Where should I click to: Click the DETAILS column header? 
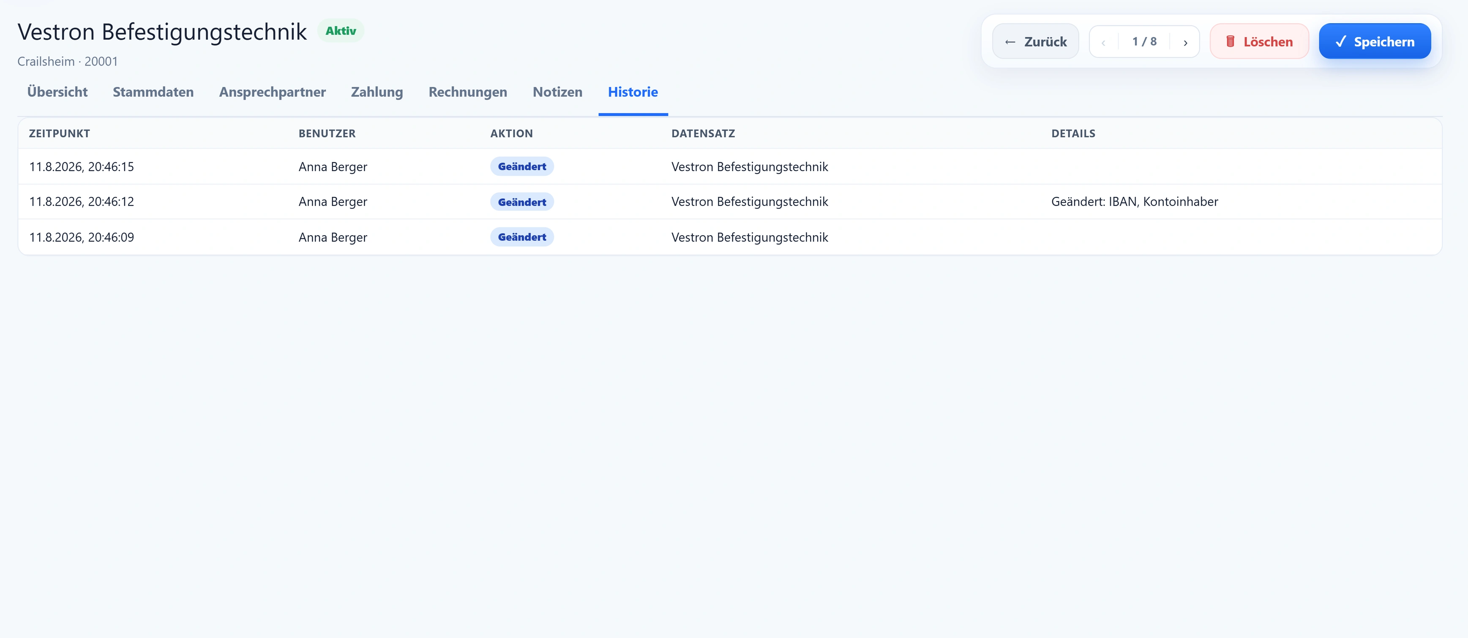pos(1073,134)
